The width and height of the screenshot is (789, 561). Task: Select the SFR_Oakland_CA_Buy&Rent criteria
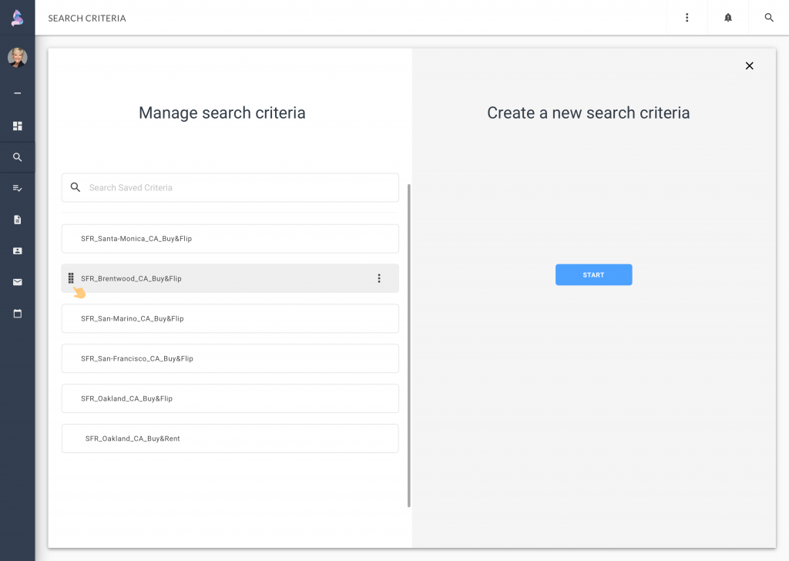pyautogui.click(x=230, y=438)
